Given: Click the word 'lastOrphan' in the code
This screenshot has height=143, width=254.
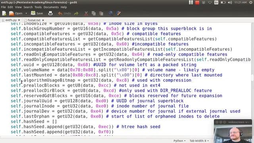Looking at the screenshot, I should [x=37, y=116].
